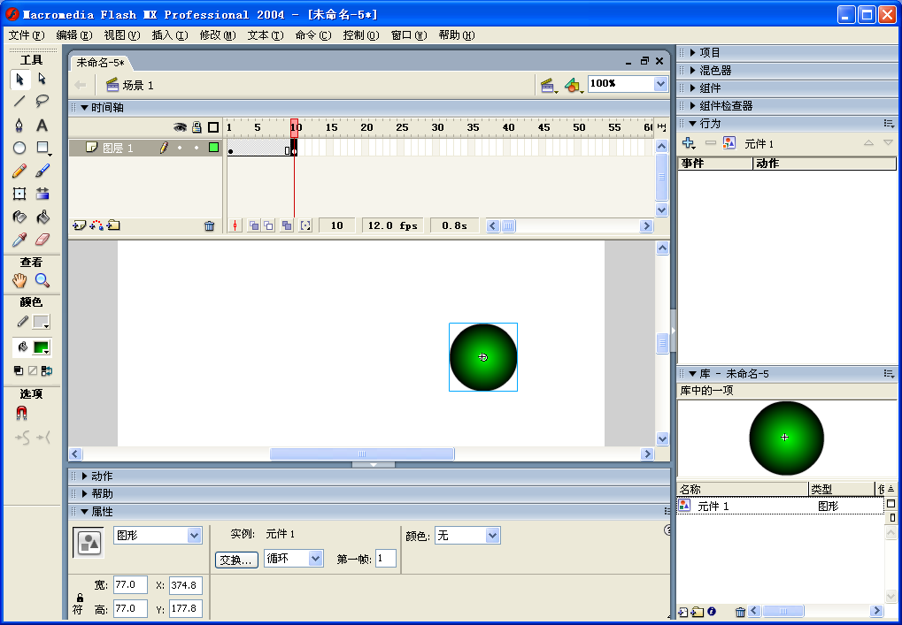Expand the 混色器 panel
The image size is (902, 625).
tap(715, 71)
